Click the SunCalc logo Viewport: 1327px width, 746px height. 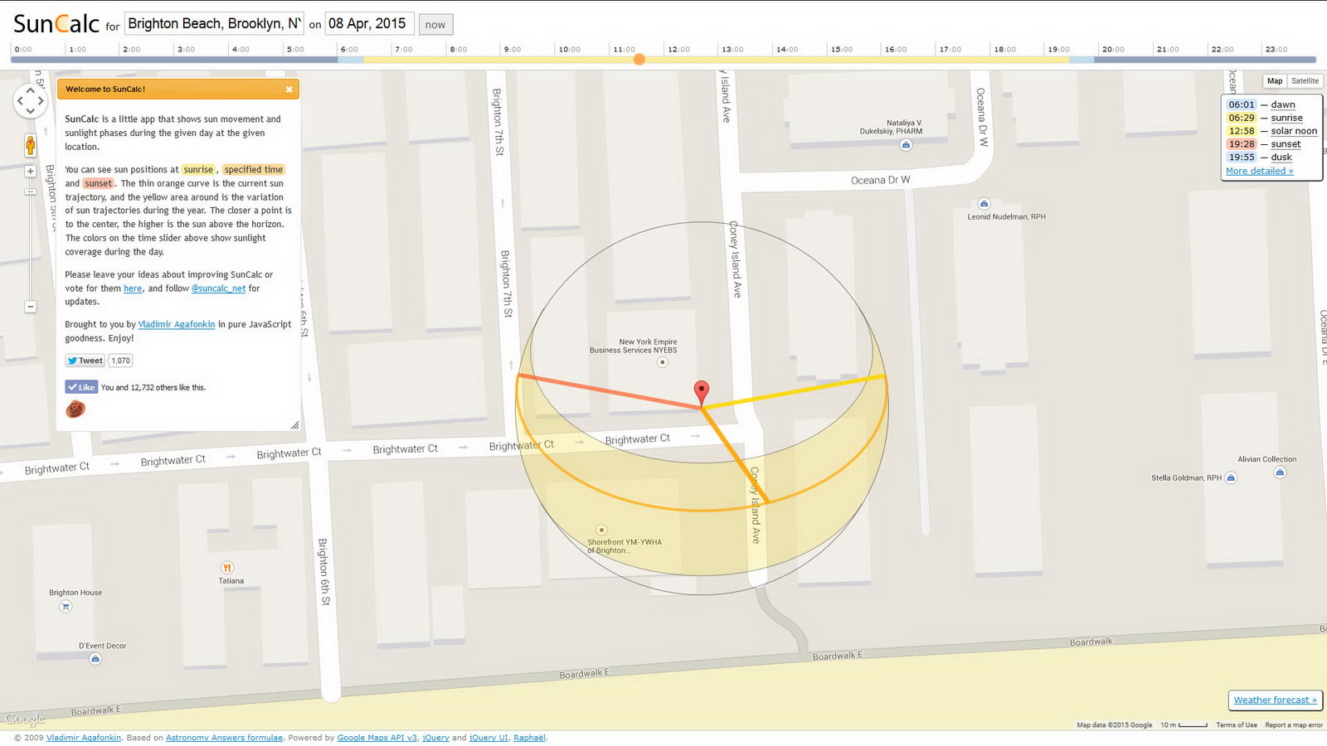point(56,23)
